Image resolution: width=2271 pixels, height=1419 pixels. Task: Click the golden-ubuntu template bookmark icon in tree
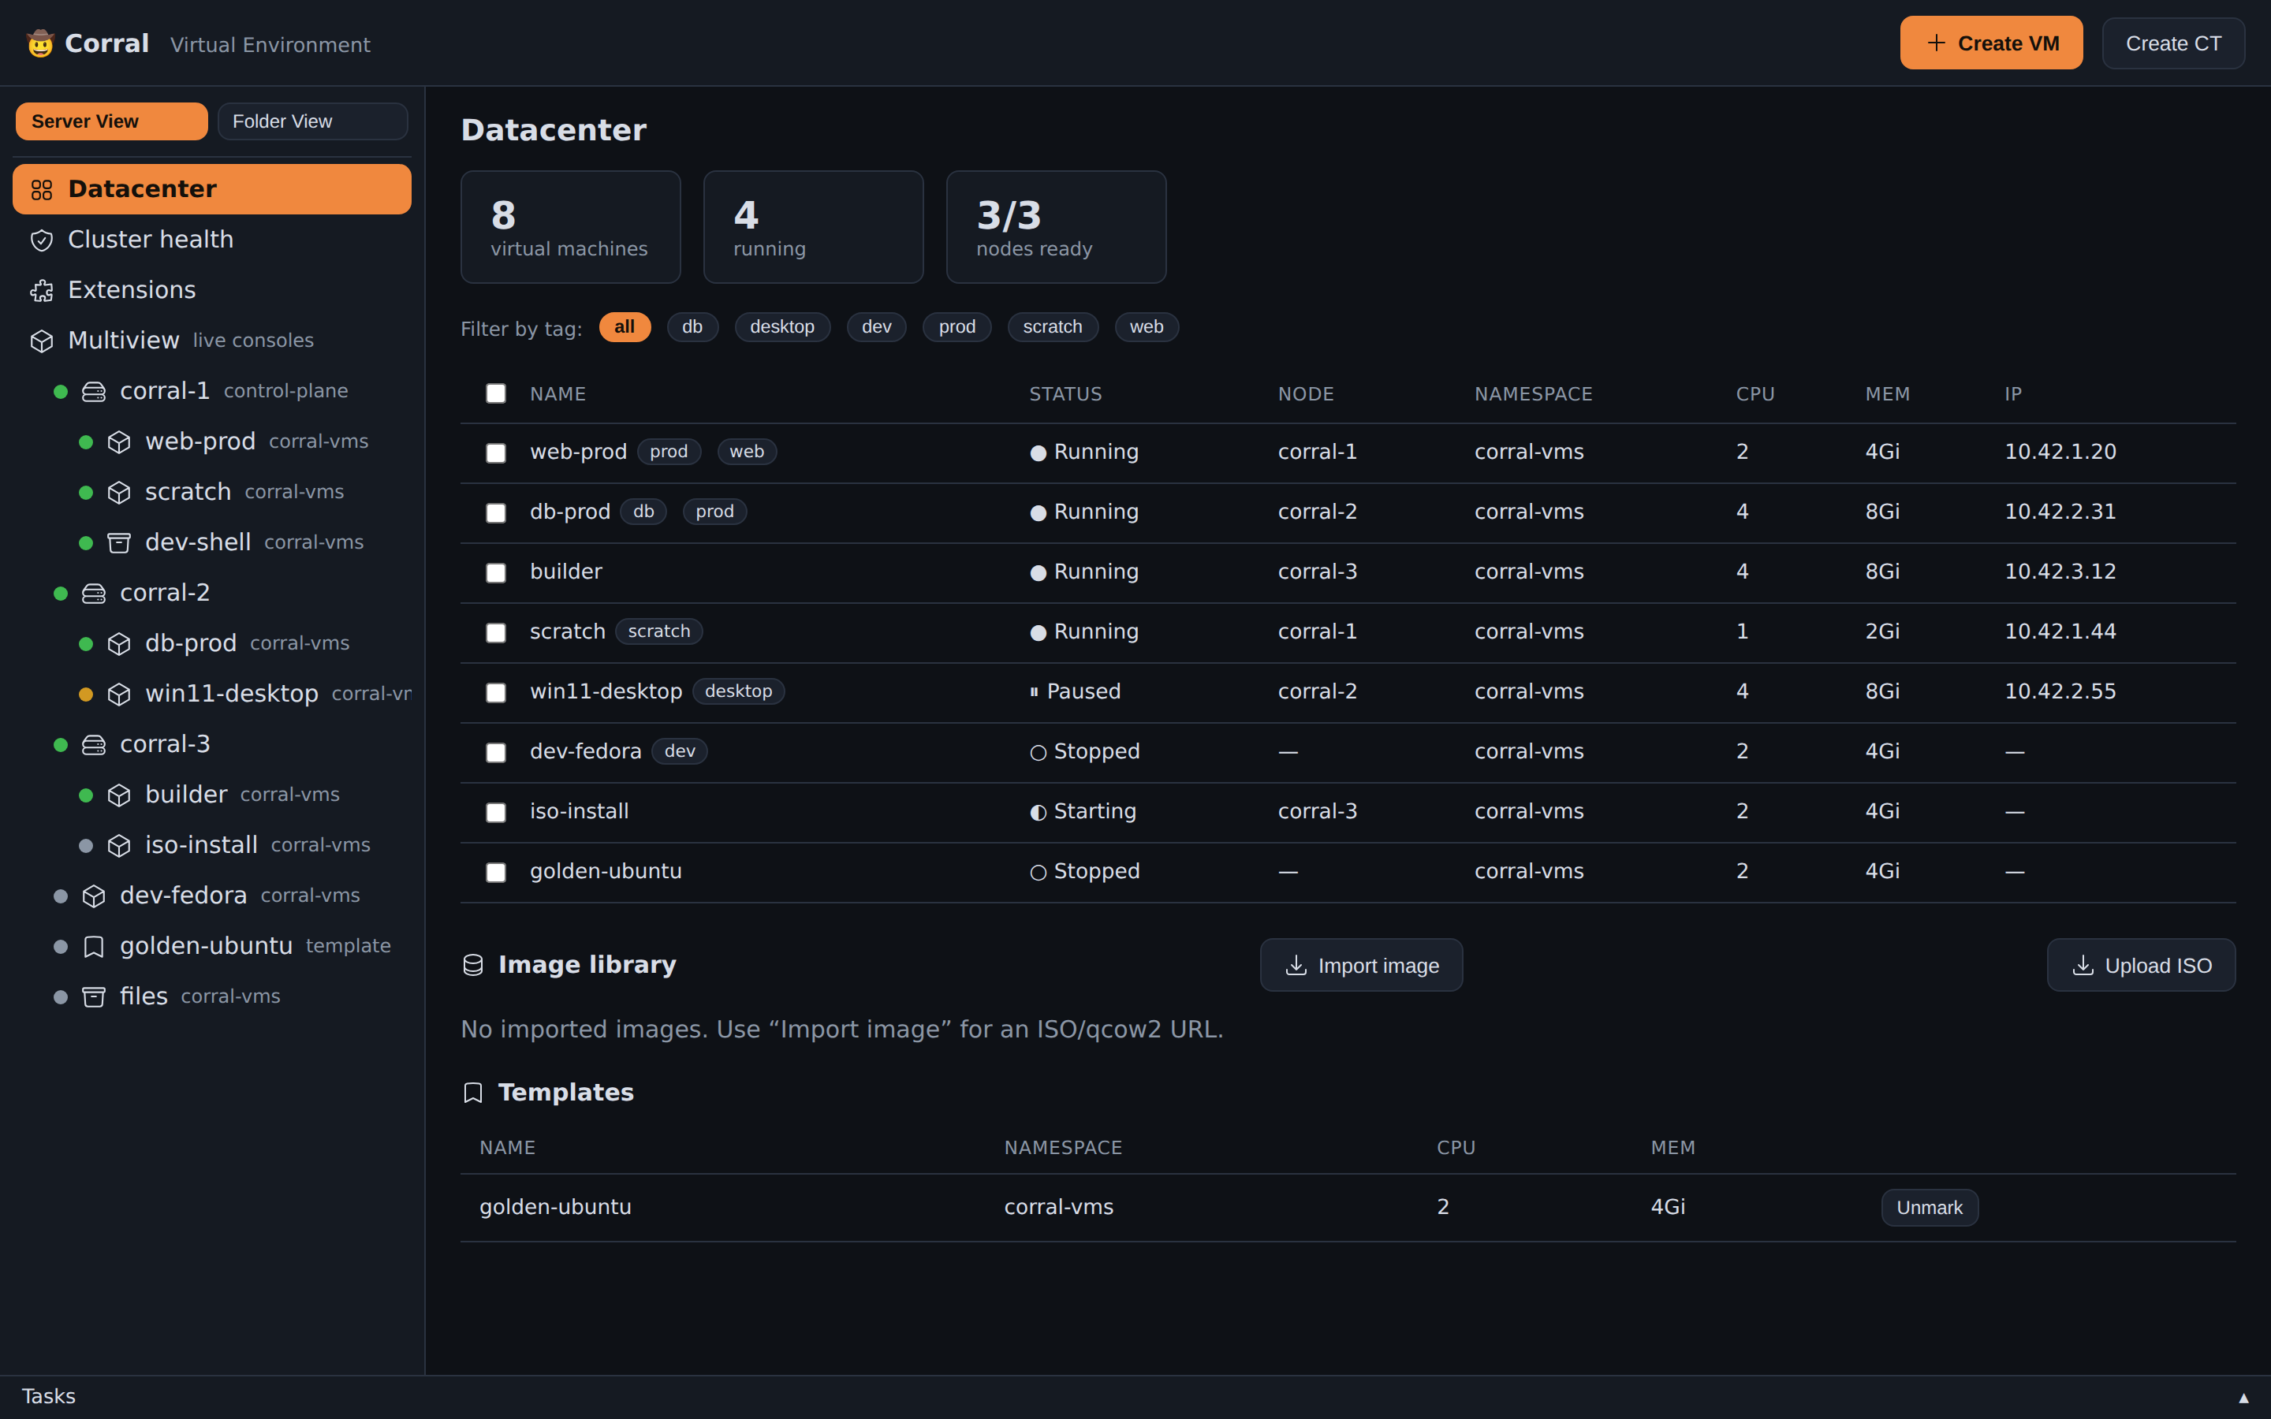click(x=94, y=947)
